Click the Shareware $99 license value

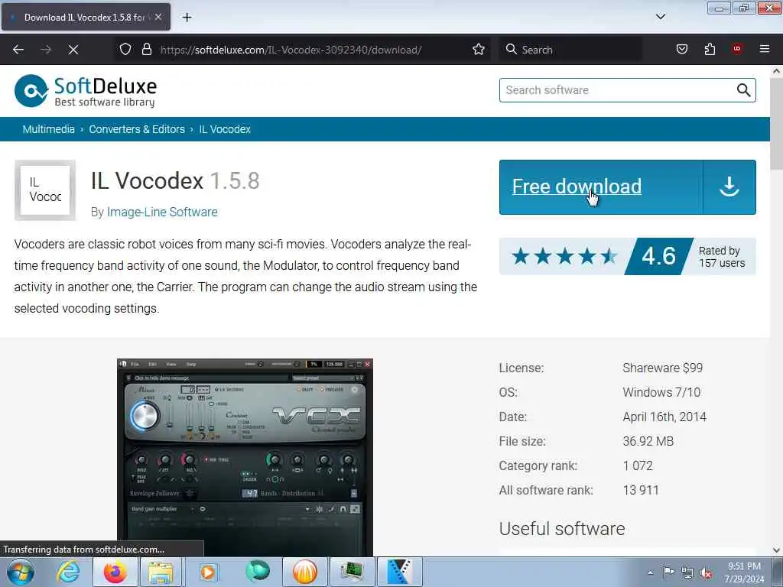point(663,368)
